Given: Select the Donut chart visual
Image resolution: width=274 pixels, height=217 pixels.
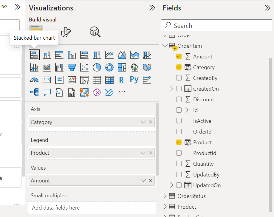Looking at the screenshot, I should pyautogui.click(x=109, y=67).
